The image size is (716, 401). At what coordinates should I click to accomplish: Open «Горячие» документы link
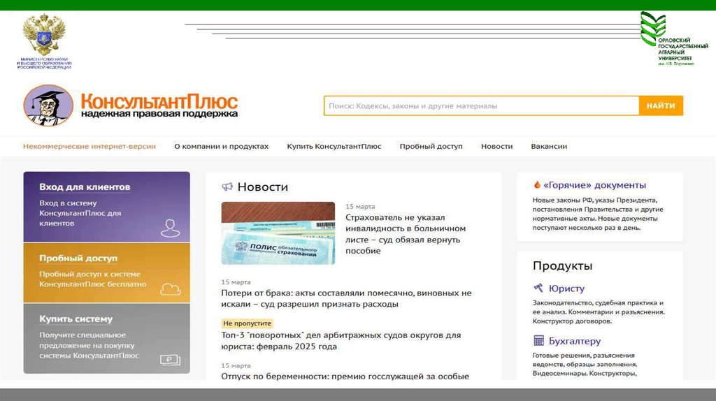(x=594, y=185)
